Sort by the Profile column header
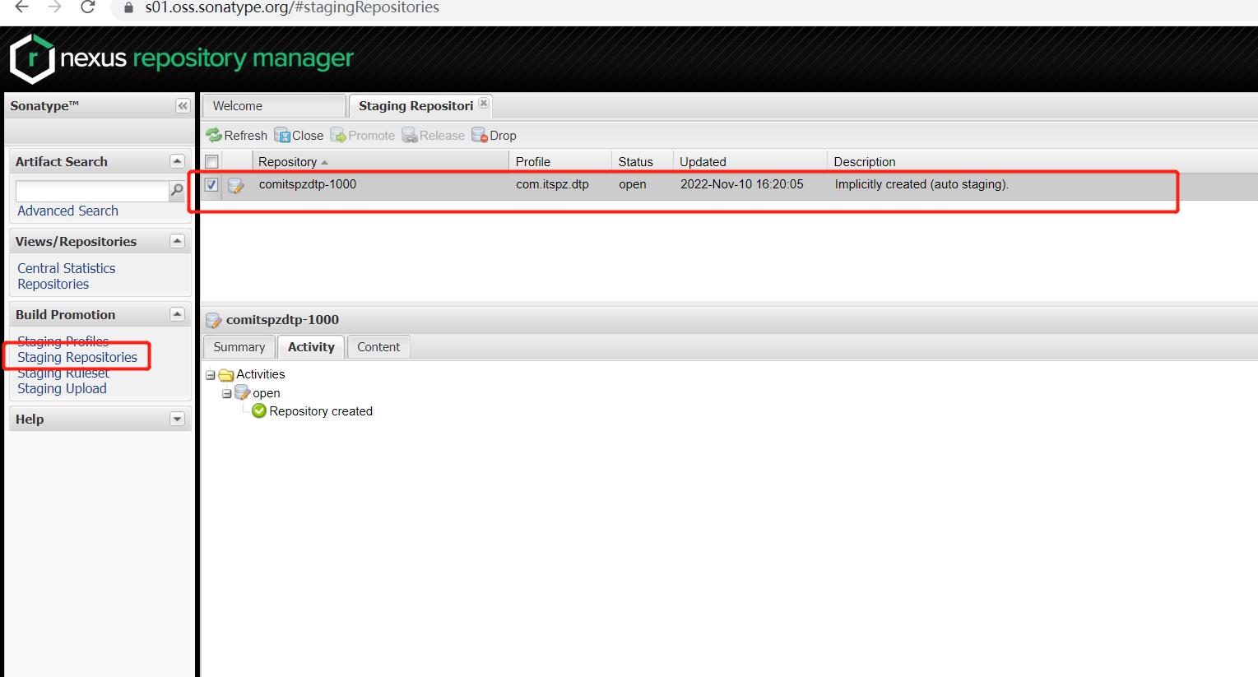 click(x=560, y=162)
